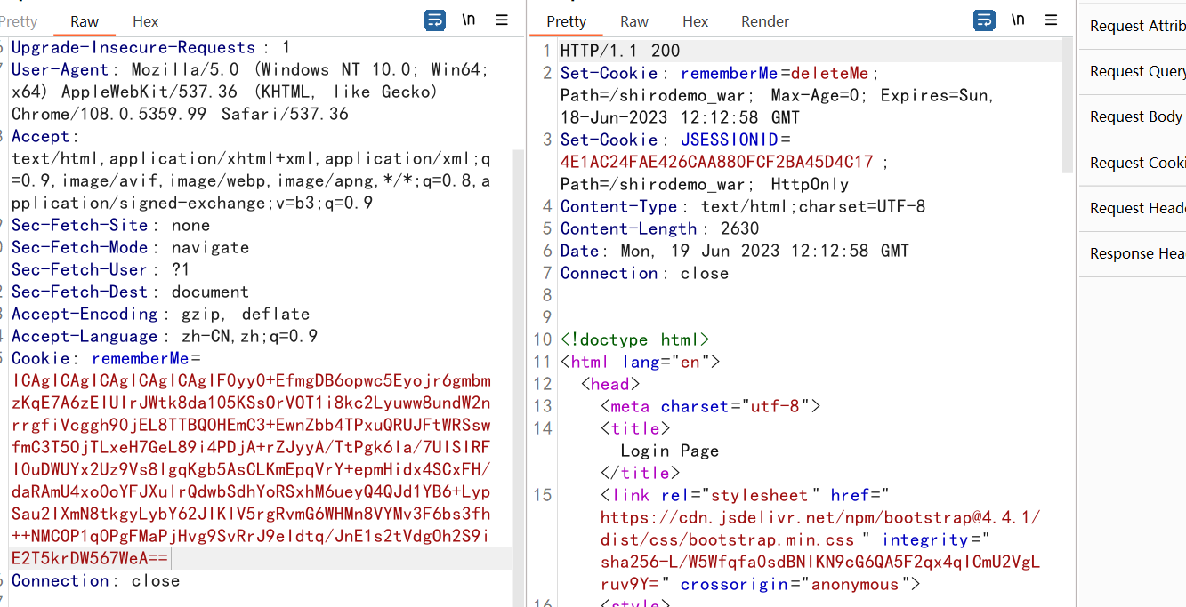Expand the Request Attributes inspector section
The height and width of the screenshot is (607, 1186).
[x=1137, y=27]
